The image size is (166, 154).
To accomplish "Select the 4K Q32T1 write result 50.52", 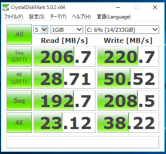I will coord(128,78).
